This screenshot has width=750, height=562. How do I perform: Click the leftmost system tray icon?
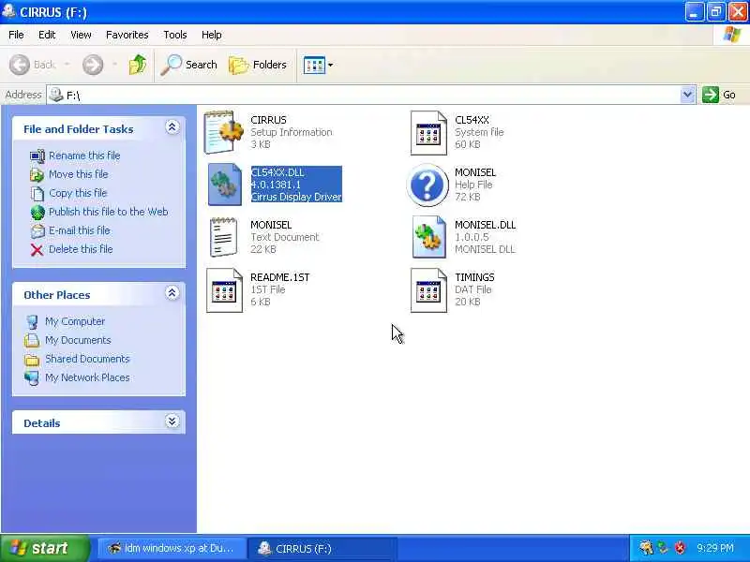[646, 548]
